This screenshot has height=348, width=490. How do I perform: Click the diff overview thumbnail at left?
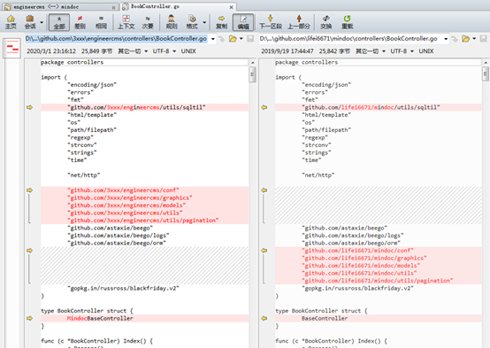click(x=12, y=48)
